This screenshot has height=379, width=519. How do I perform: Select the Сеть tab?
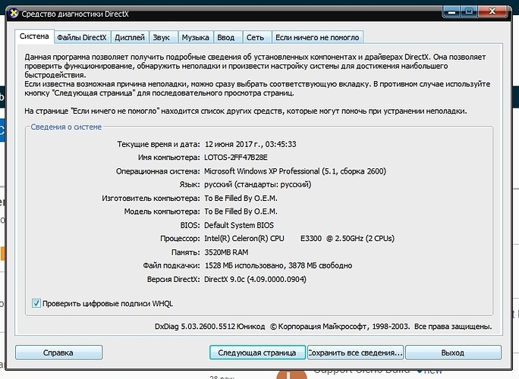click(256, 37)
